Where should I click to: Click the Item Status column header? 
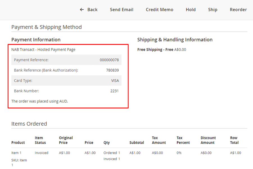pos(40,140)
